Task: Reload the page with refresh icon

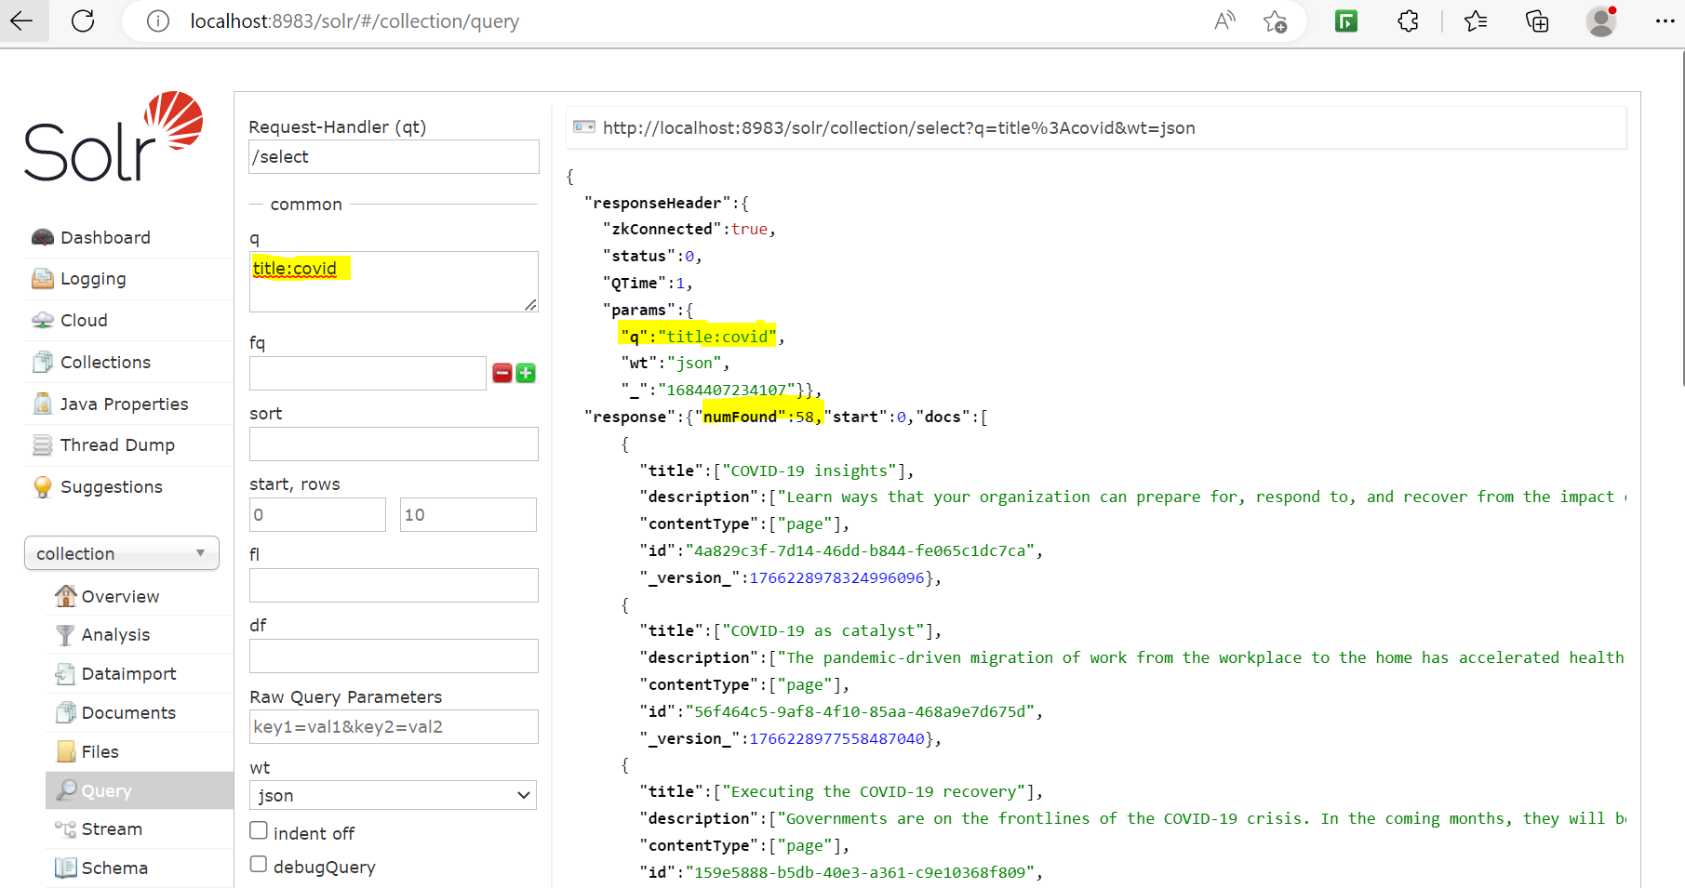Action: 83,20
